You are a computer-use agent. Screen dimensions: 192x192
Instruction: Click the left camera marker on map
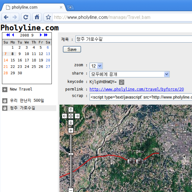coord(131,161)
